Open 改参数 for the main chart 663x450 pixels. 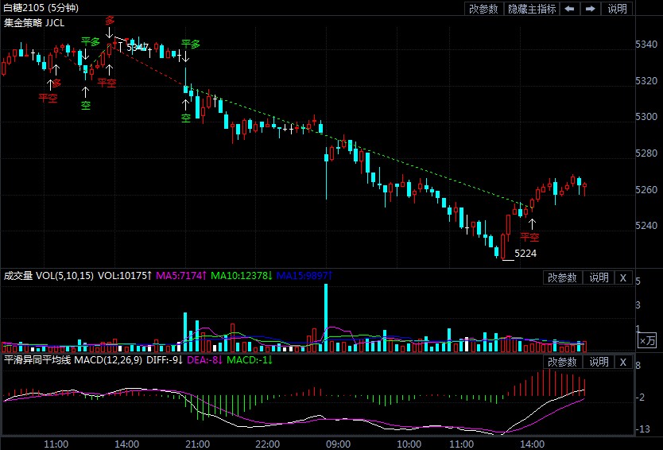click(483, 9)
